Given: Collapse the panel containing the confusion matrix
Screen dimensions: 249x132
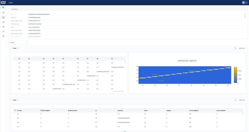Looking at the screenshot, I should tap(11, 48).
